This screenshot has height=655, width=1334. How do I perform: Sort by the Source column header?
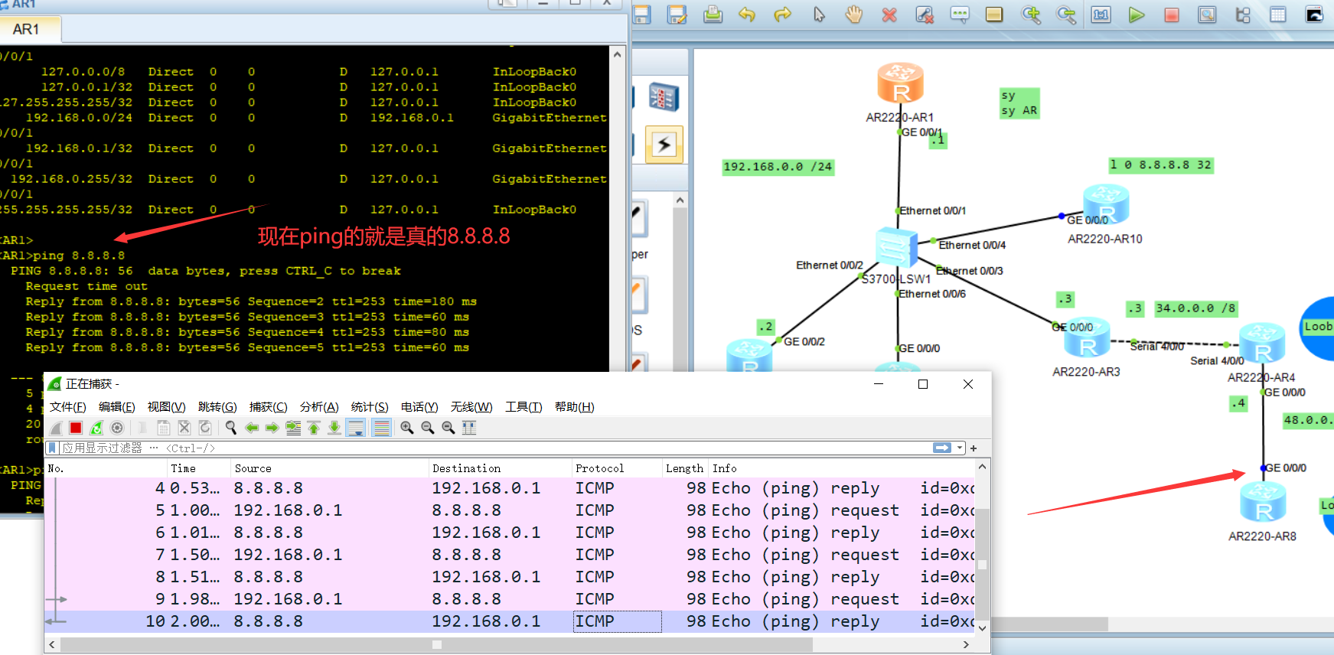click(x=329, y=468)
